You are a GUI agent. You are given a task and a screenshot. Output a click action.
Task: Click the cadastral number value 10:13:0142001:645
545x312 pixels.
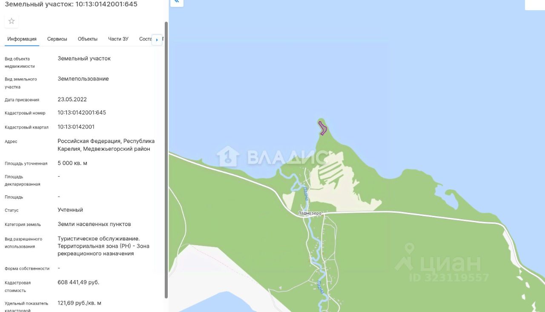pyautogui.click(x=82, y=113)
